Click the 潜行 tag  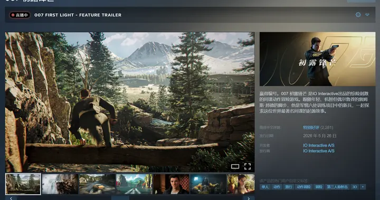pos(288,187)
